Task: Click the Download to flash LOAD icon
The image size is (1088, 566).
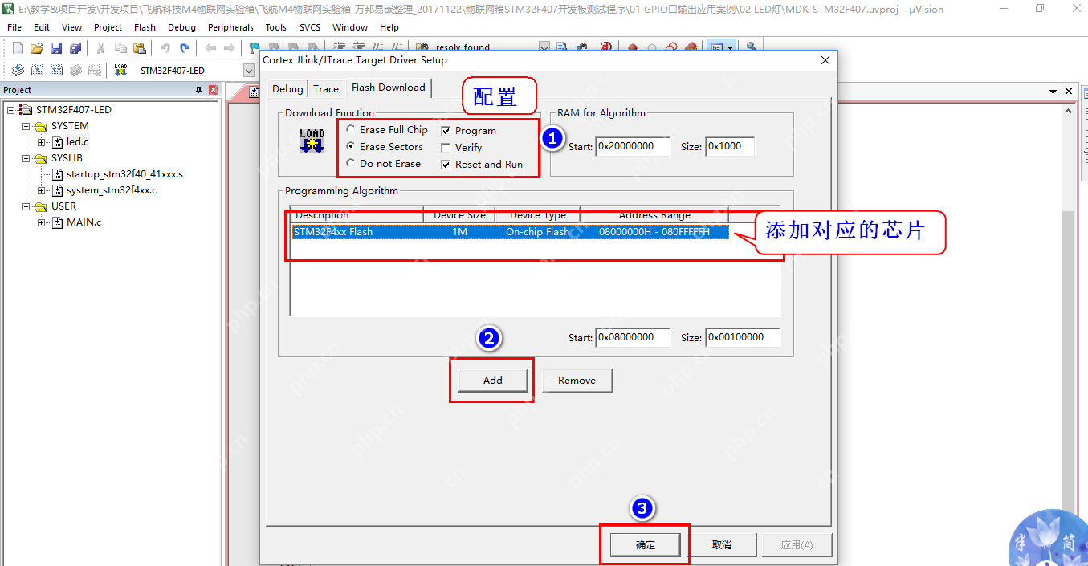Action: [120, 71]
